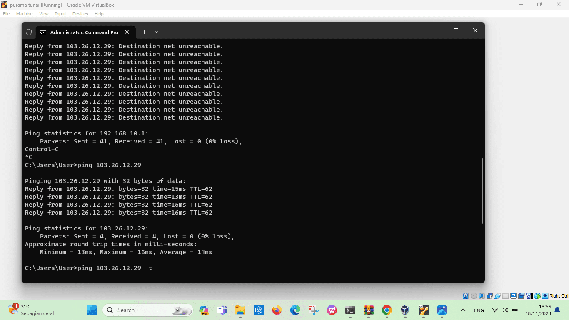
Task: Open Microsoft Teams from taskbar
Action: coord(222,310)
